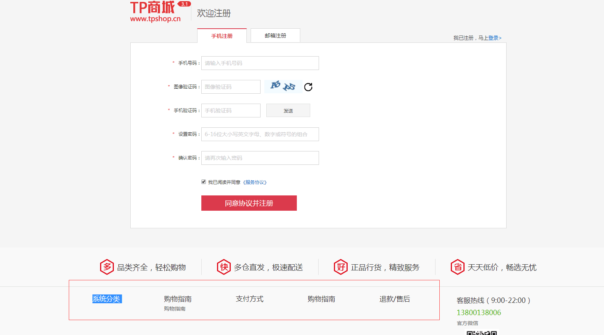Click 客服热线 (9:00-22:00) text
This screenshot has height=335, width=604.
494,301
